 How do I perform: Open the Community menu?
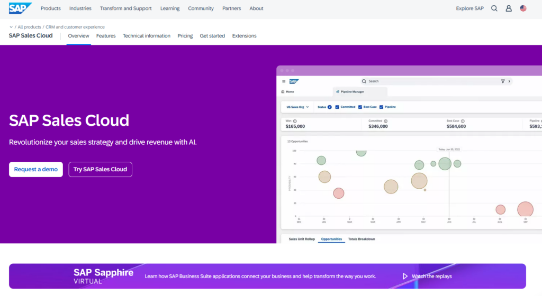201,8
